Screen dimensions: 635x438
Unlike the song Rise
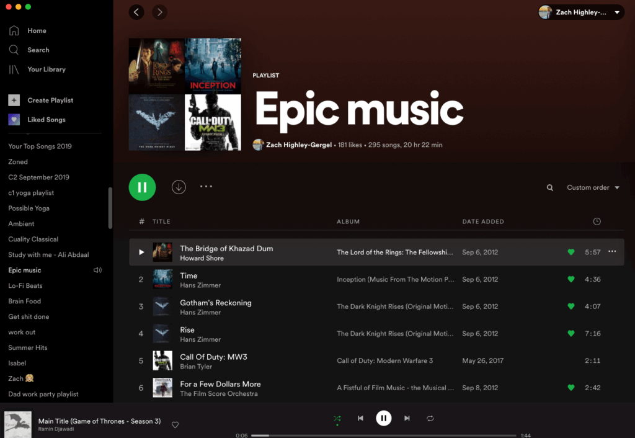click(571, 334)
